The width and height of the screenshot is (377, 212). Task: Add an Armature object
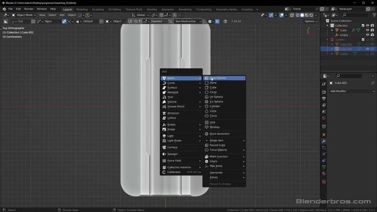(181, 113)
